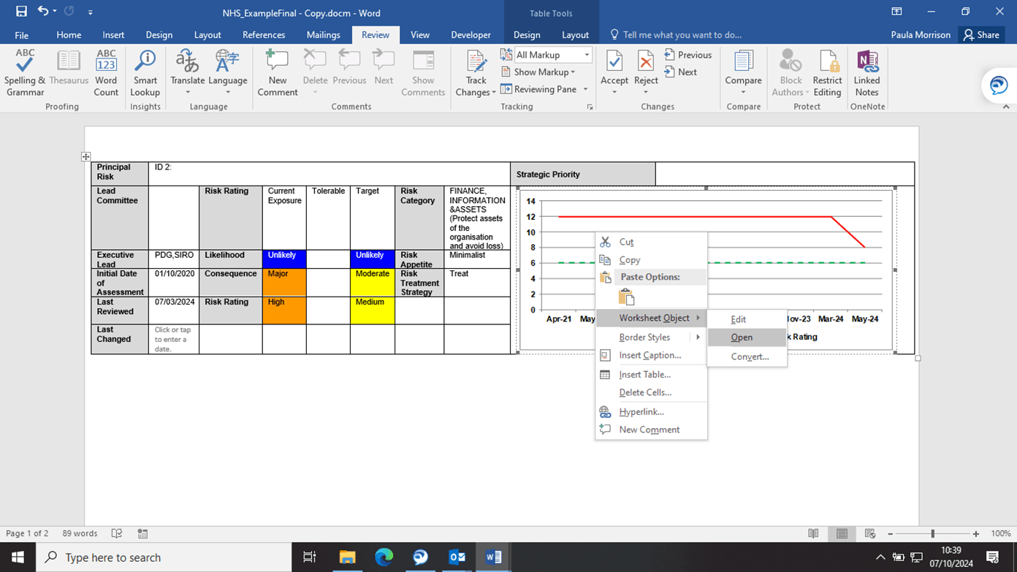The image size is (1017, 572).
Task: Switch to the References tab
Action: point(264,34)
